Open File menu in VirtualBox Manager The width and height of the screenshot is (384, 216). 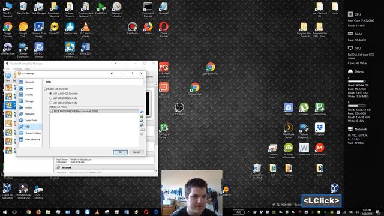(8, 69)
